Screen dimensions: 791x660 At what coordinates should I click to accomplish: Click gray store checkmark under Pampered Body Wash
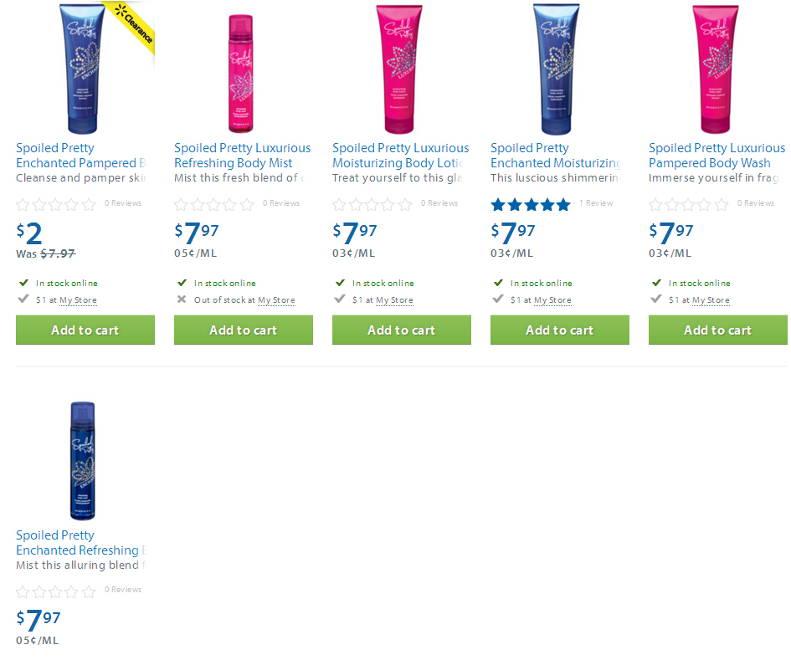pyautogui.click(x=656, y=299)
